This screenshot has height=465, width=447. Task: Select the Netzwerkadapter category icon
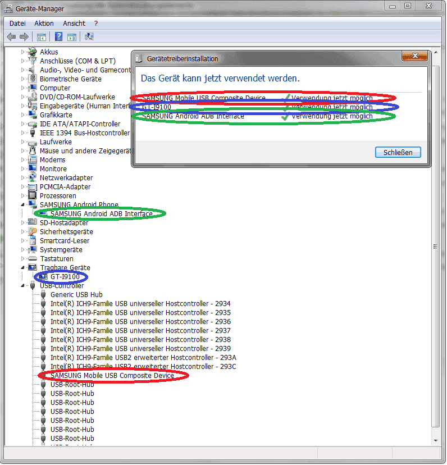click(32, 177)
